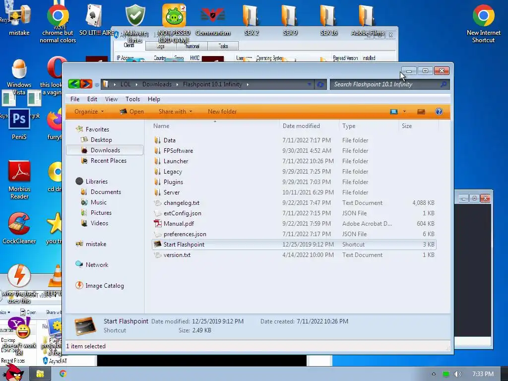The image size is (508, 381).
Task: Open the taskbar file explorer icon
Action: [40, 374]
